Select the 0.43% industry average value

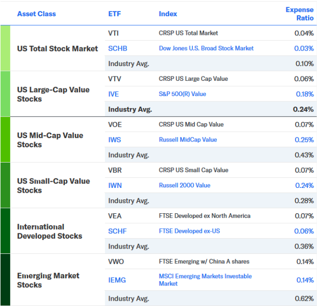pyautogui.click(x=304, y=155)
